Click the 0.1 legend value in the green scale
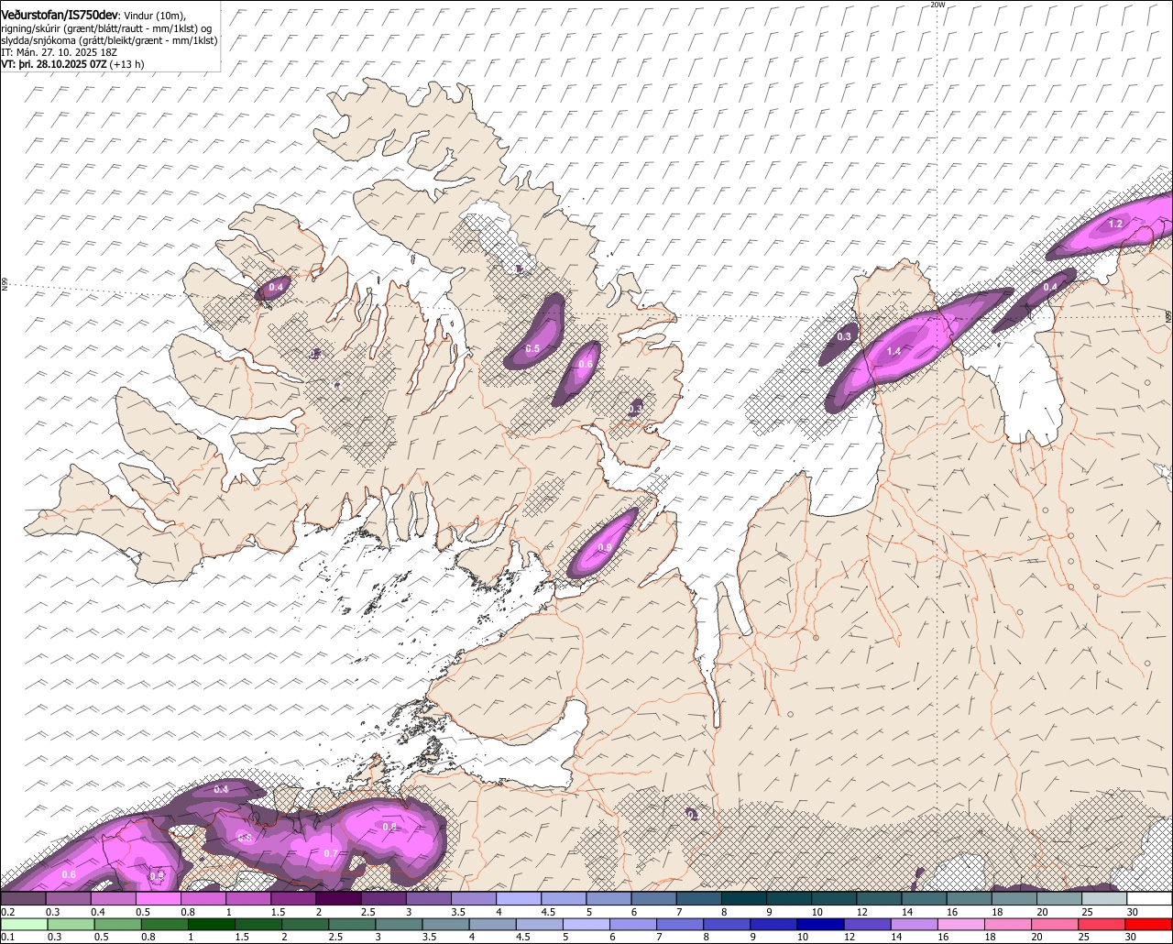The image size is (1173, 944). pos(7,937)
